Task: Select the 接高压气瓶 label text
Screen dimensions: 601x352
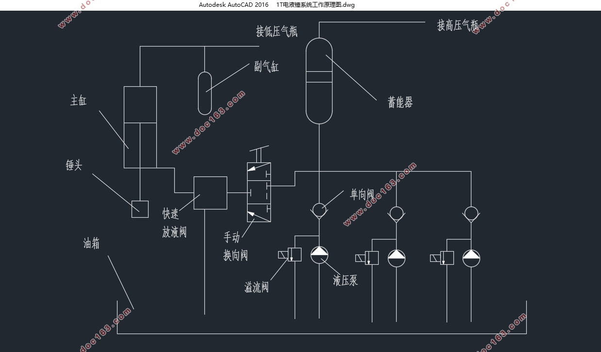Action: click(458, 25)
